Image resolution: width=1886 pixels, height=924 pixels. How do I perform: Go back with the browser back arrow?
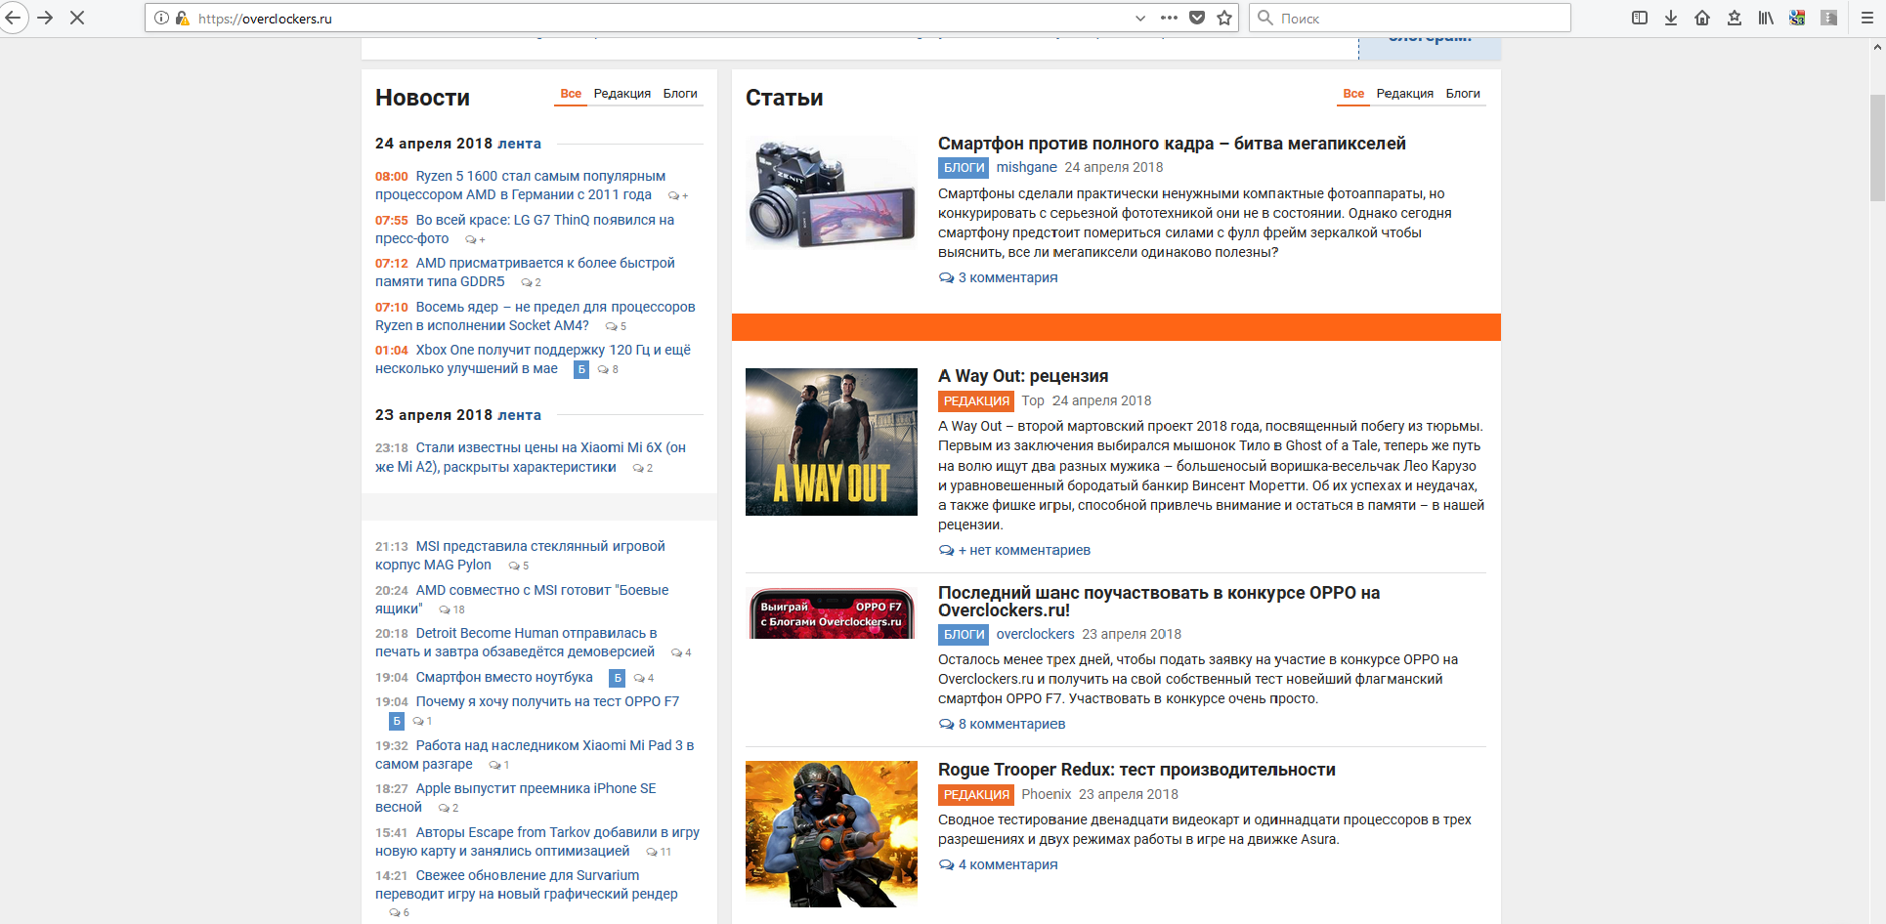pos(12,18)
